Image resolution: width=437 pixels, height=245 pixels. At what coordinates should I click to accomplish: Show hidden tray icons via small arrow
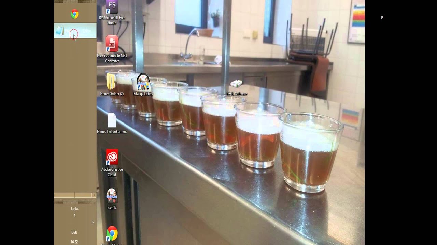point(93,222)
